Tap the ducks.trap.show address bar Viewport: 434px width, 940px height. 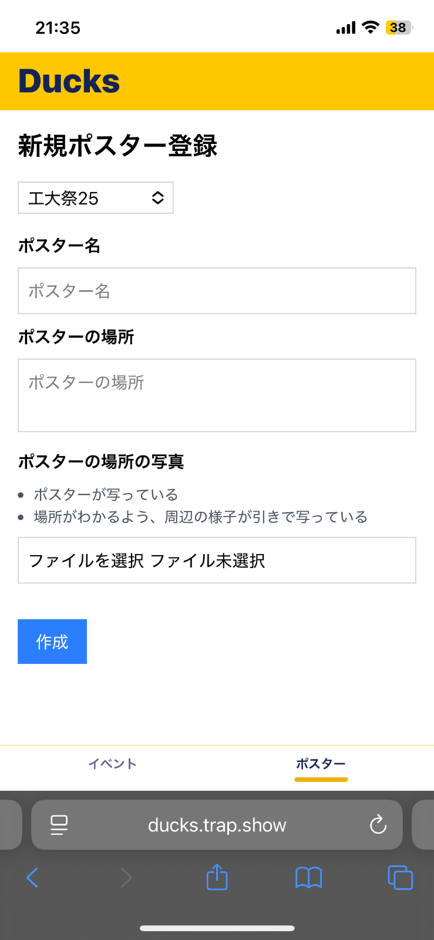[217, 825]
